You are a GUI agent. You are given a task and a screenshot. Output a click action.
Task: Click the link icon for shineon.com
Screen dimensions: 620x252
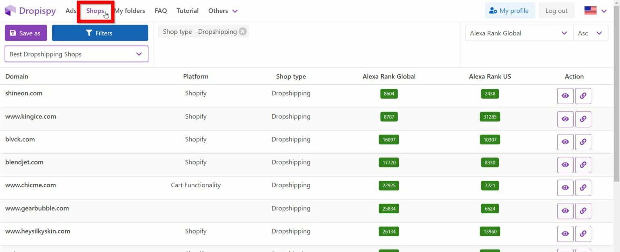pyautogui.click(x=583, y=96)
